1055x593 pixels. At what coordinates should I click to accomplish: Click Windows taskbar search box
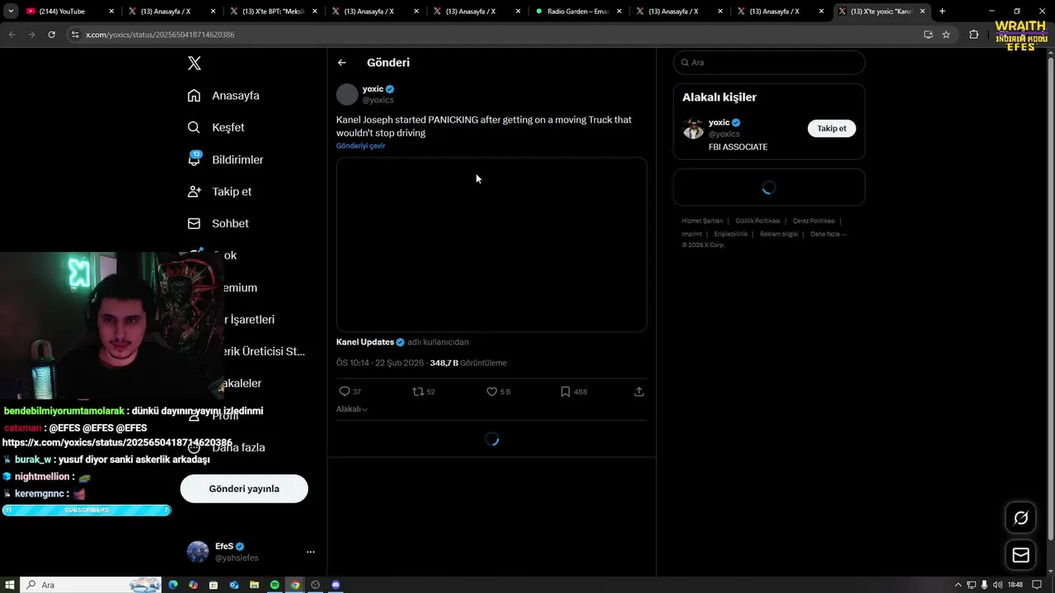coord(91,585)
